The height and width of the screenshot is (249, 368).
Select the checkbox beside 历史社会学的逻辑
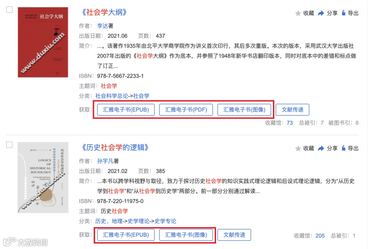(x=10, y=145)
